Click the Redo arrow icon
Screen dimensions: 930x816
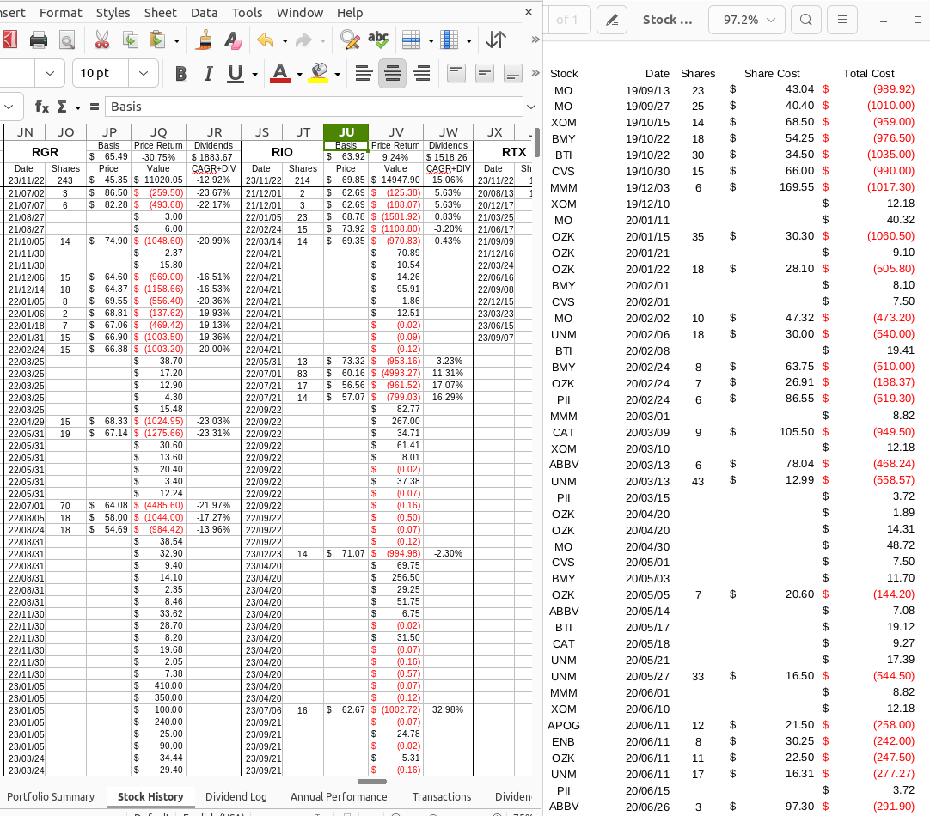tap(303, 40)
